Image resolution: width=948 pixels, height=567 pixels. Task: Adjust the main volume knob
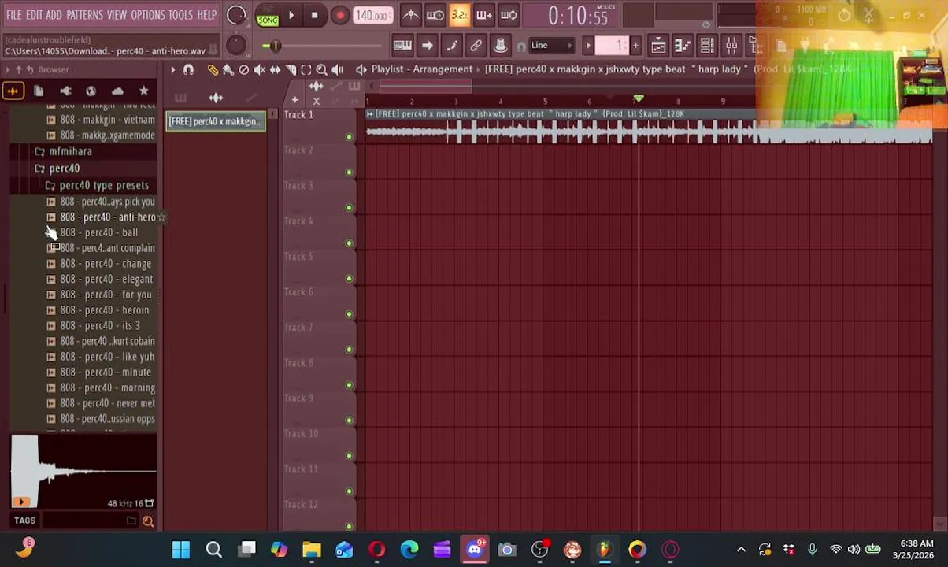pos(235,15)
